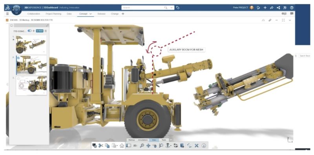This screenshot has height=155, width=314.
Task: Select slide 3 thumbnail
Action: 31,86
